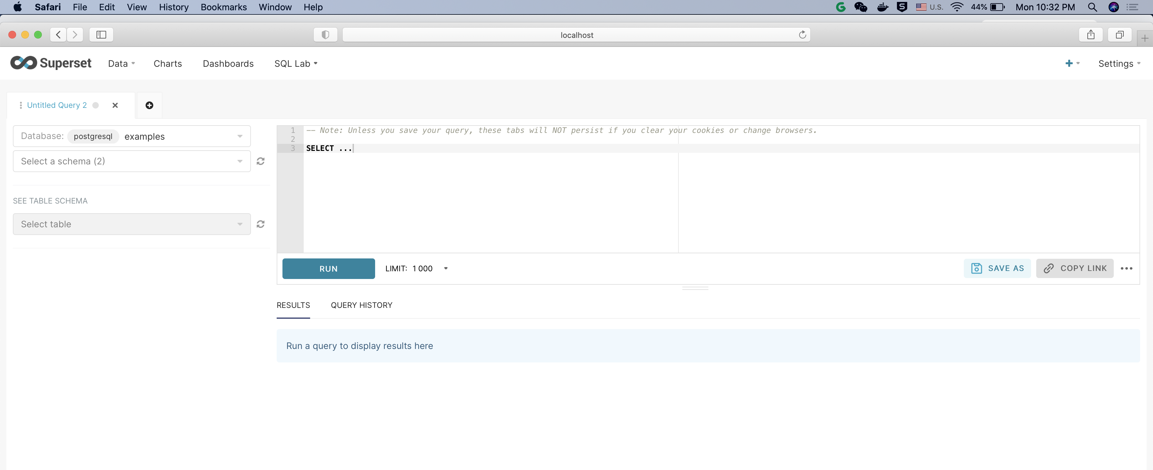Click inside the localhost address bar
This screenshot has width=1153, height=470.
tap(576, 34)
